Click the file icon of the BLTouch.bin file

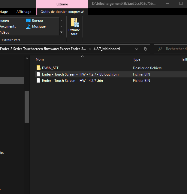pyautogui.click(x=38, y=74)
